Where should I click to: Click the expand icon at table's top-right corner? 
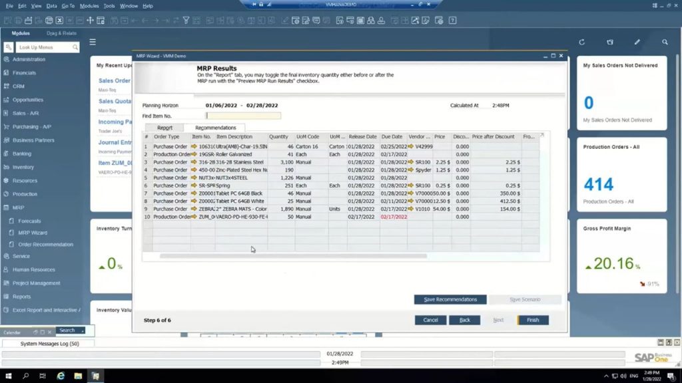(542, 135)
